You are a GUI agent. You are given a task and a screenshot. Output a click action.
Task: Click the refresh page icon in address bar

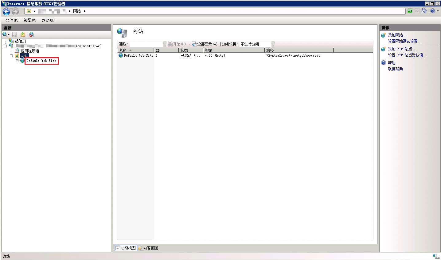[x=410, y=11]
